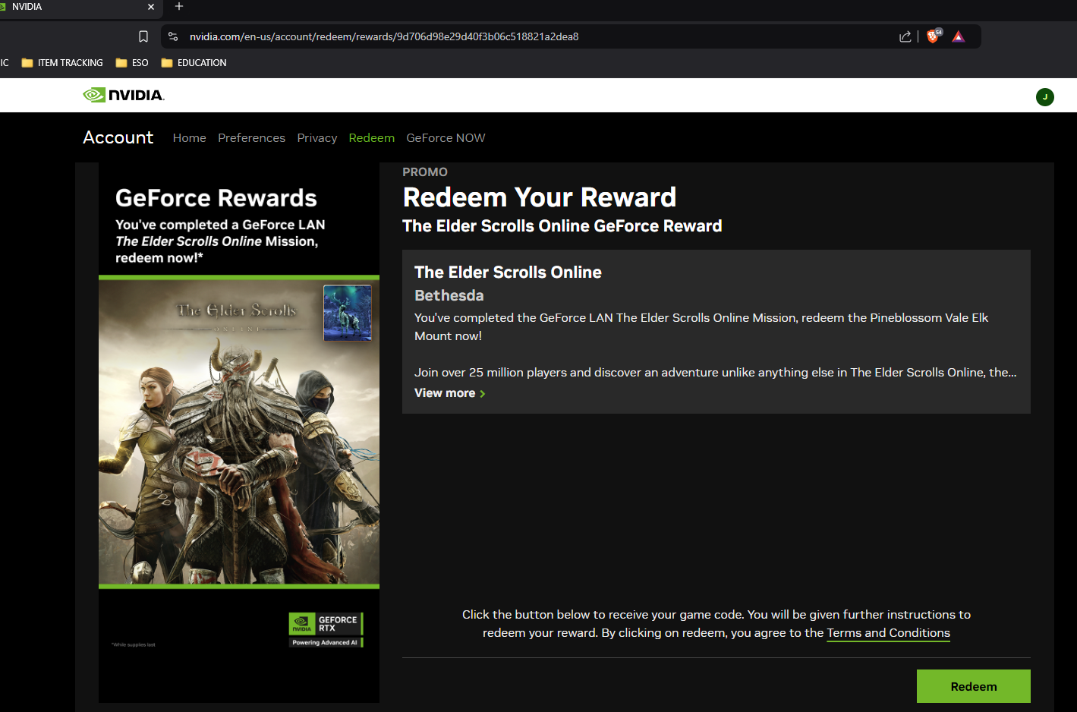Screen dimensions: 1077x712
Task: Go to the Home account tab
Action: coord(190,137)
